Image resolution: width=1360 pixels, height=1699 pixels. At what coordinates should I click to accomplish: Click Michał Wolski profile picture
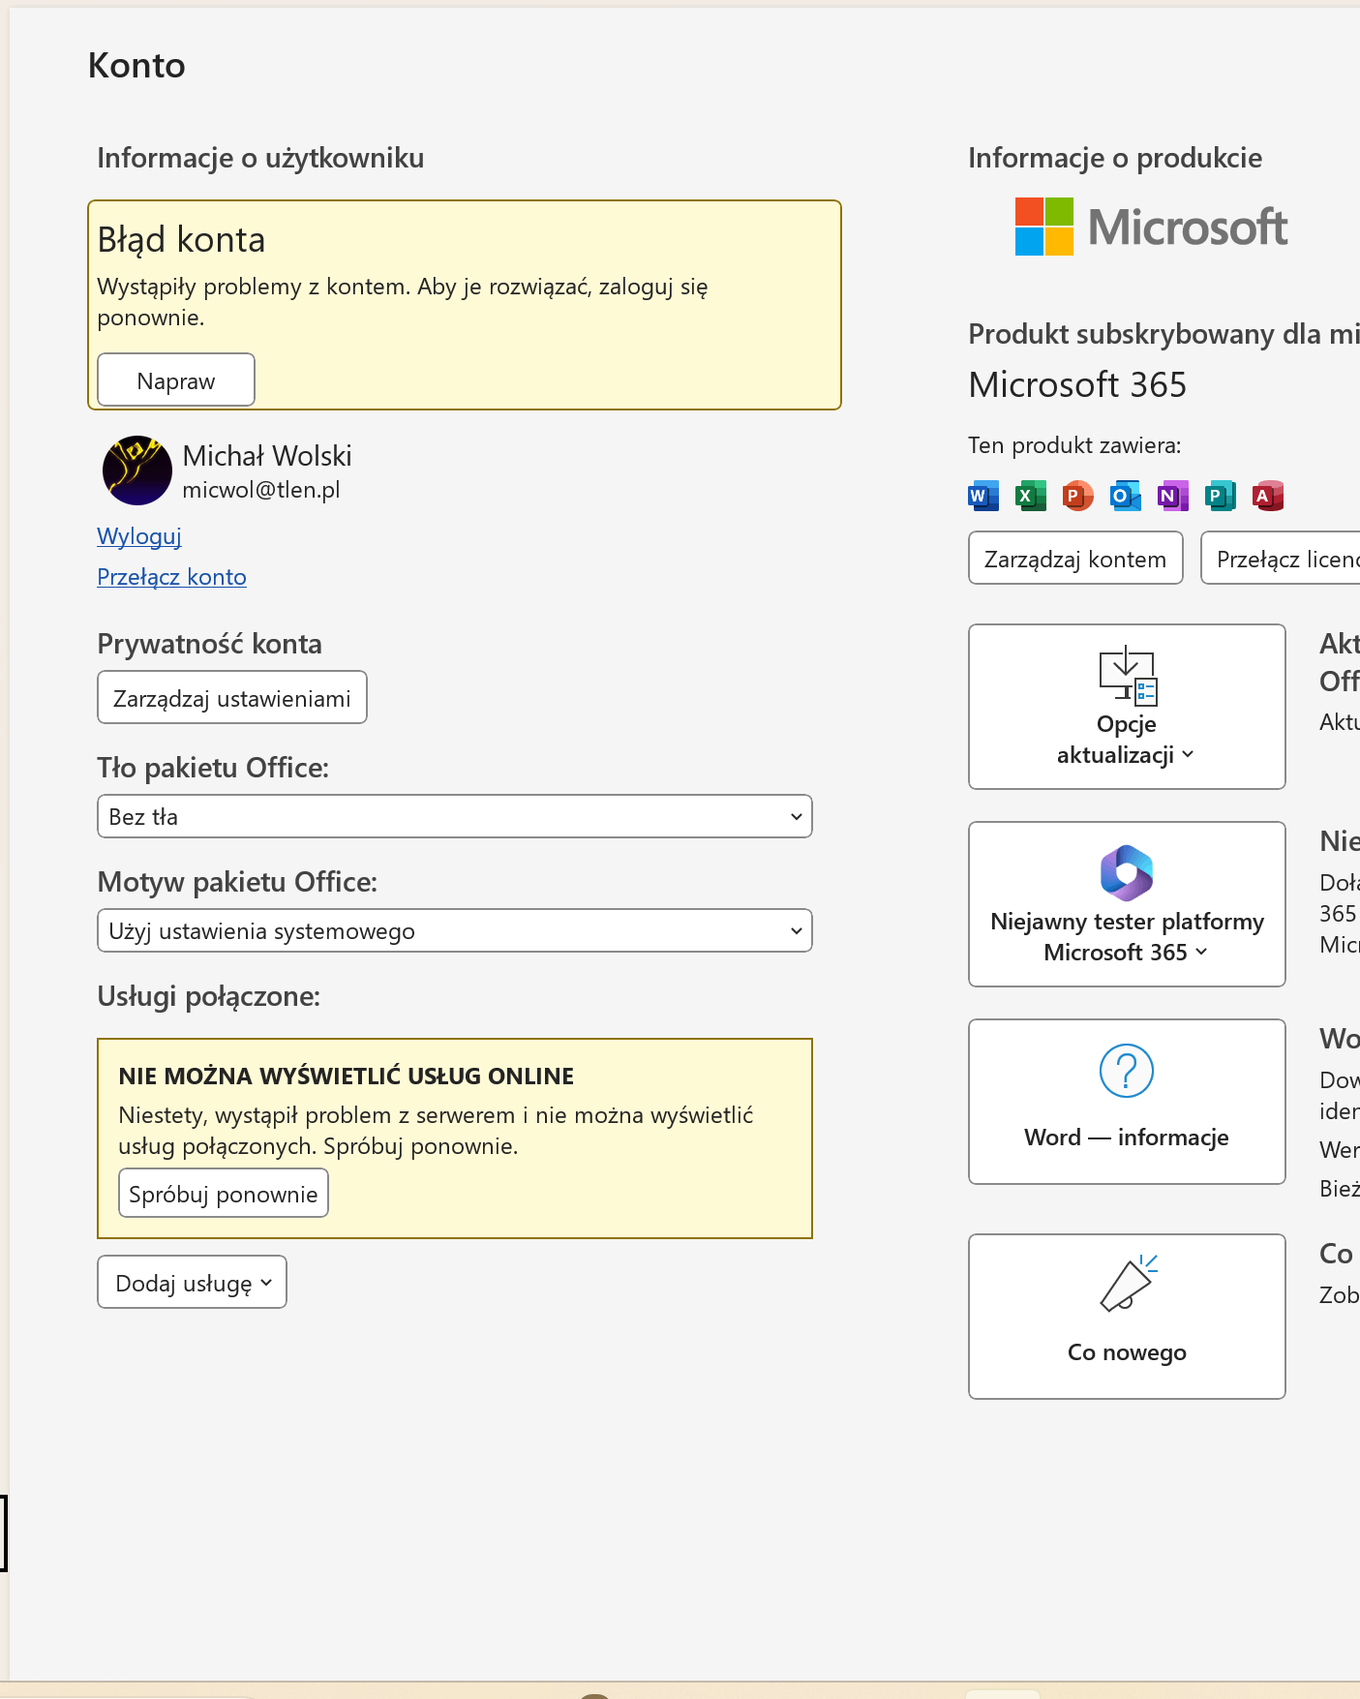tap(137, 470)
